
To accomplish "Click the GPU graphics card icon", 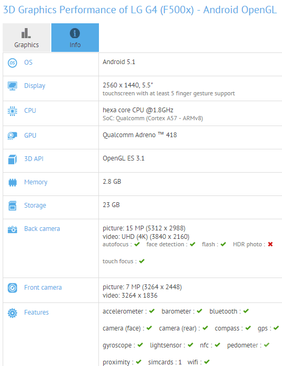I will [12, 136].
